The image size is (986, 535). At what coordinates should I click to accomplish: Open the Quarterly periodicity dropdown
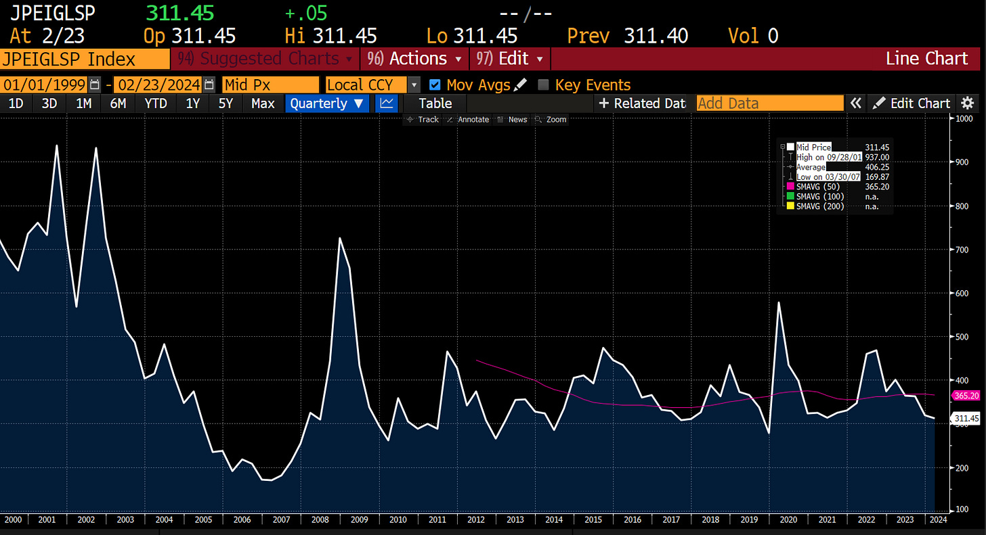point(327,103)
